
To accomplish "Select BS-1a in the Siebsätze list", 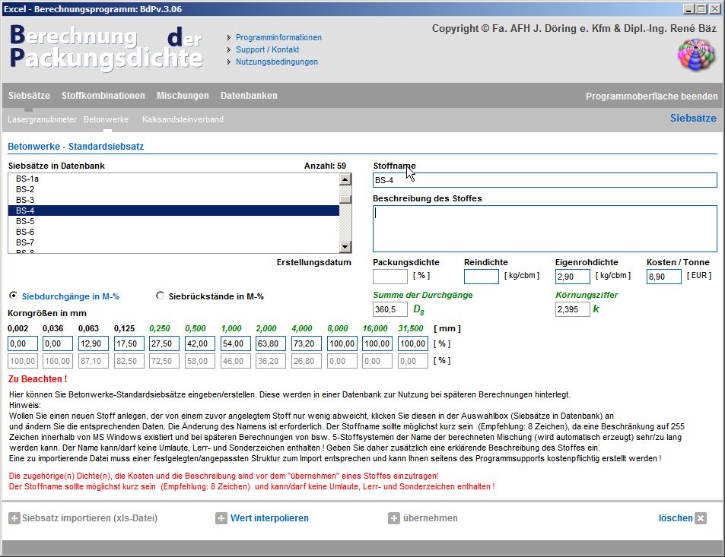I will (173, 179).
